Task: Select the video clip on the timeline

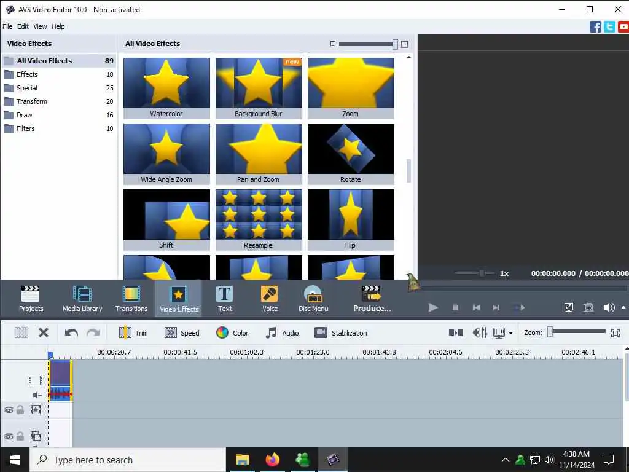Action: click(60, 380)
